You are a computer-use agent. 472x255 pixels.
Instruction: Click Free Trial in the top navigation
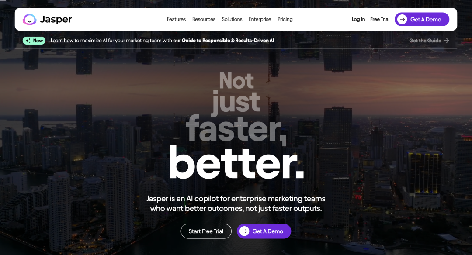click(380, 19)
